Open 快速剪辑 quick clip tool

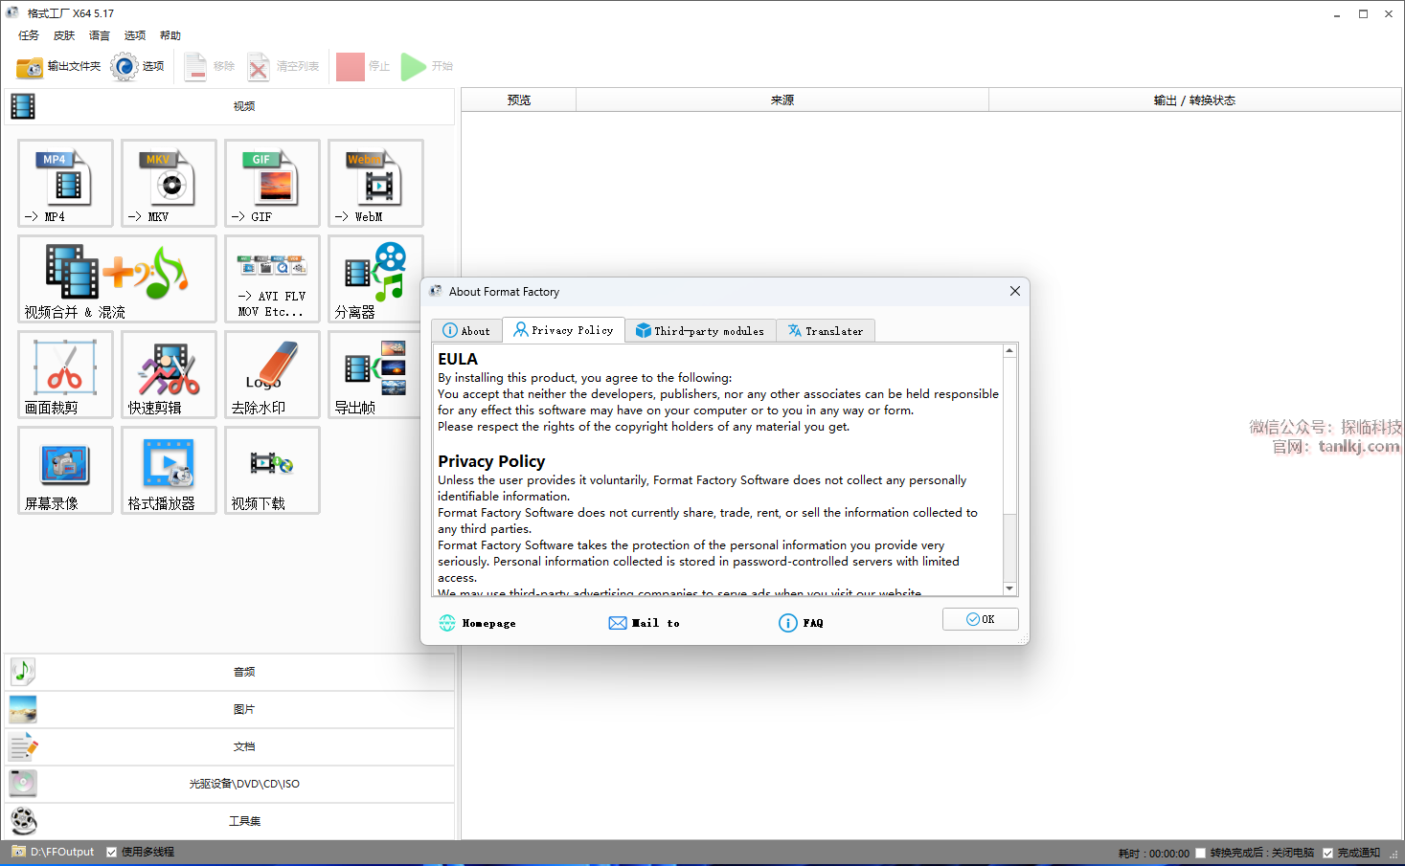169,374
